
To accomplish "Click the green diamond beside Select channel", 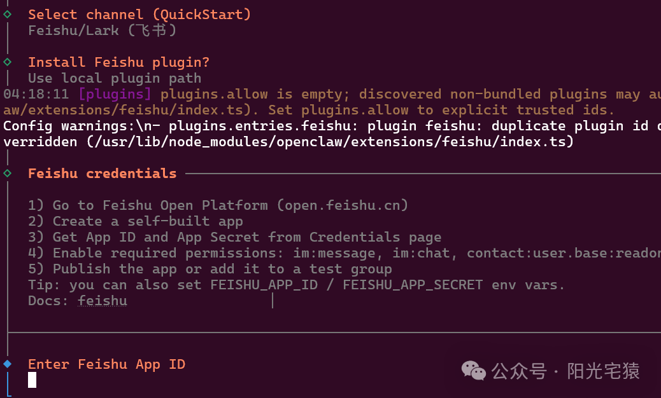I will (x=8, y=14).
